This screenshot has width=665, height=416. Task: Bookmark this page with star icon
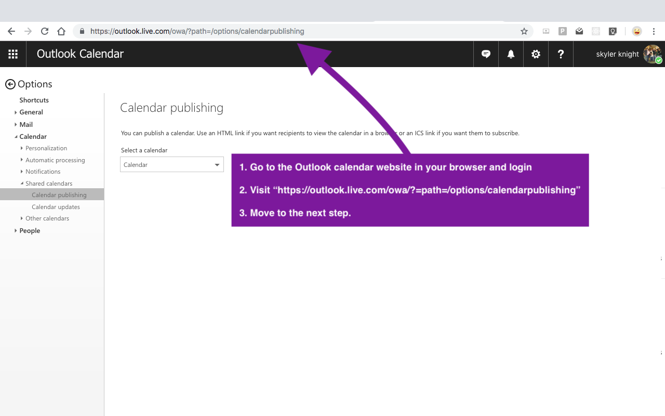click(x=524, y=31)
